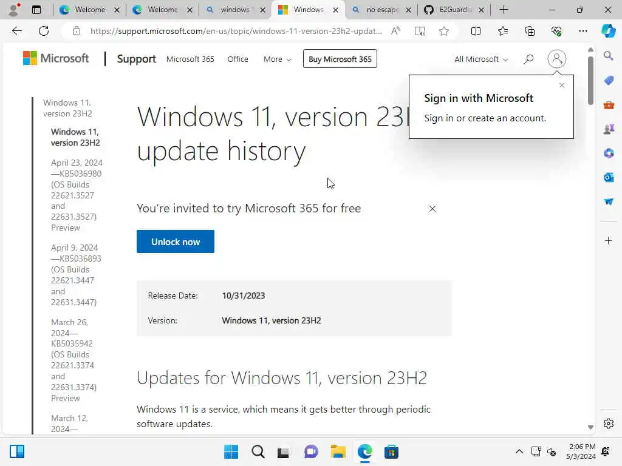The width and height of the screenshot is (622, 466).
Task: Open Collections panel
Action: click(530, 31)
